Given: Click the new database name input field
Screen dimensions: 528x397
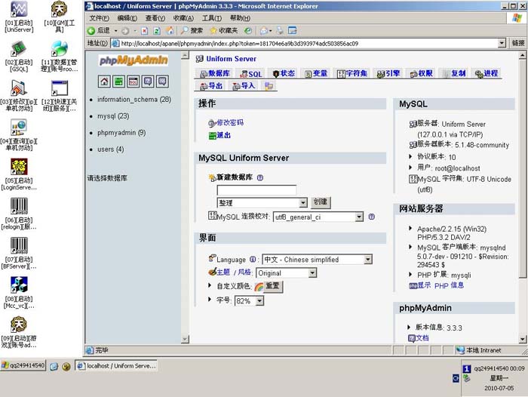Looking at the screenshot, I should click(256, 190).
